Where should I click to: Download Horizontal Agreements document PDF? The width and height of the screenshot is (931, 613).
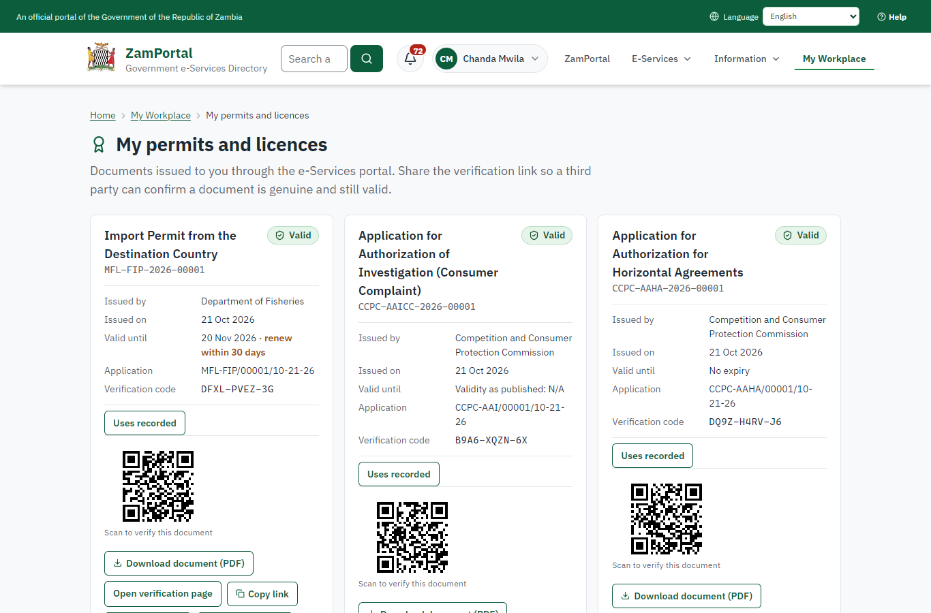tap(686, 596)
